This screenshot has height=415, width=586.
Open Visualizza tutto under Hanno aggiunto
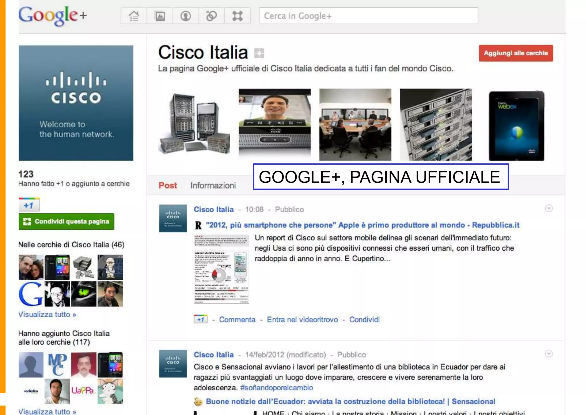[x=47, y=412]
